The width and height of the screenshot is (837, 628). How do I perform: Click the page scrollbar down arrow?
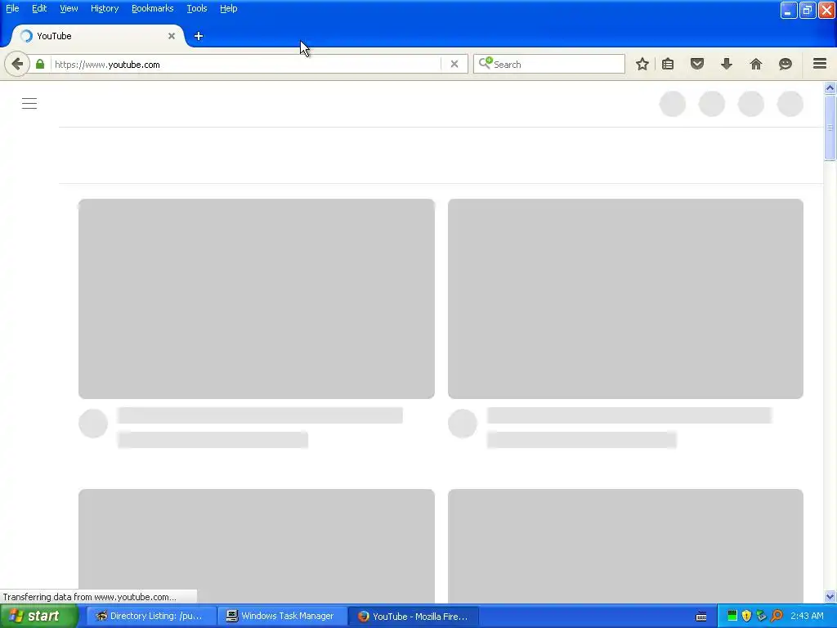830,596
